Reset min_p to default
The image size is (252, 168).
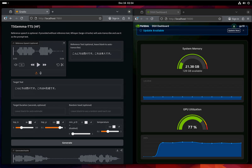pos(91,122)
